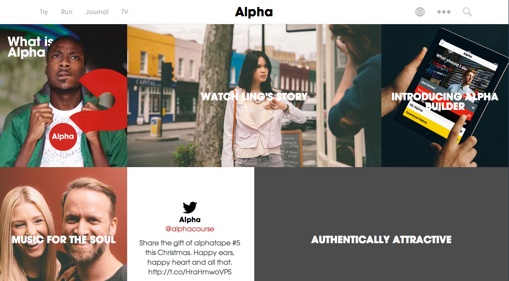This screenshot has height=281, width=509.
Task: Click the search magnifier icon
Action: coord(468,12)
